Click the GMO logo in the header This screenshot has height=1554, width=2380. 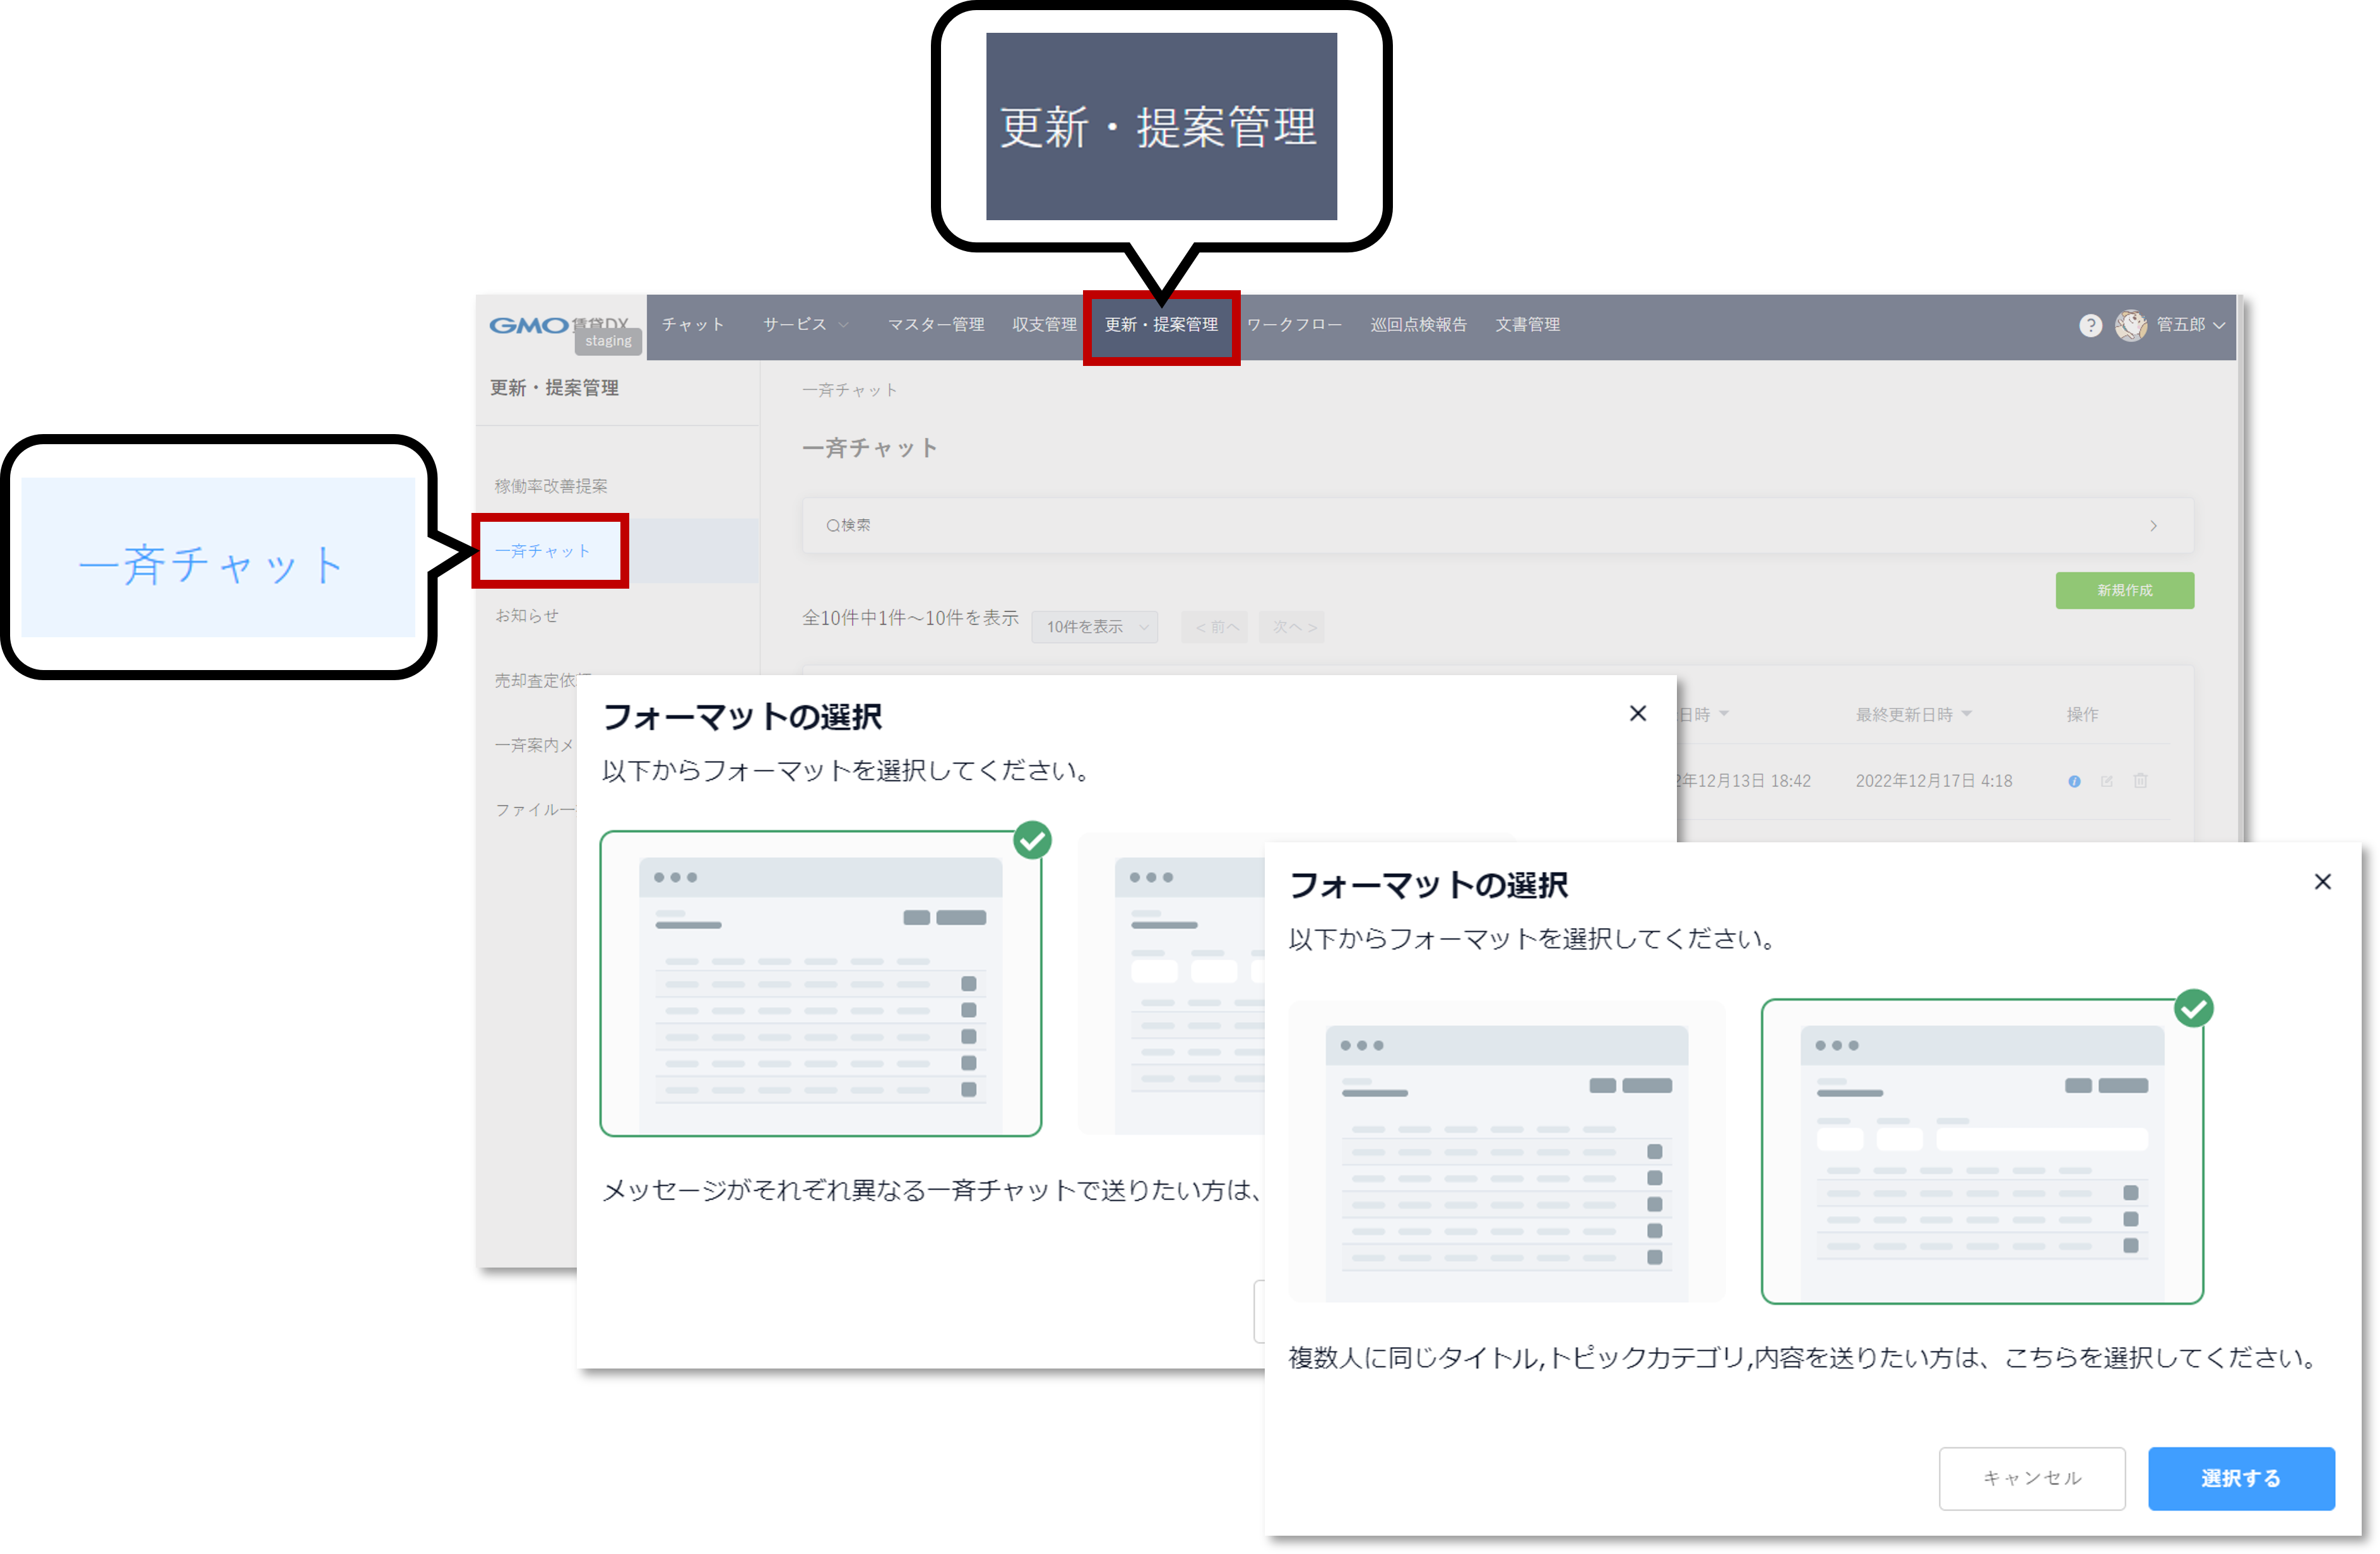coord(529,325)
